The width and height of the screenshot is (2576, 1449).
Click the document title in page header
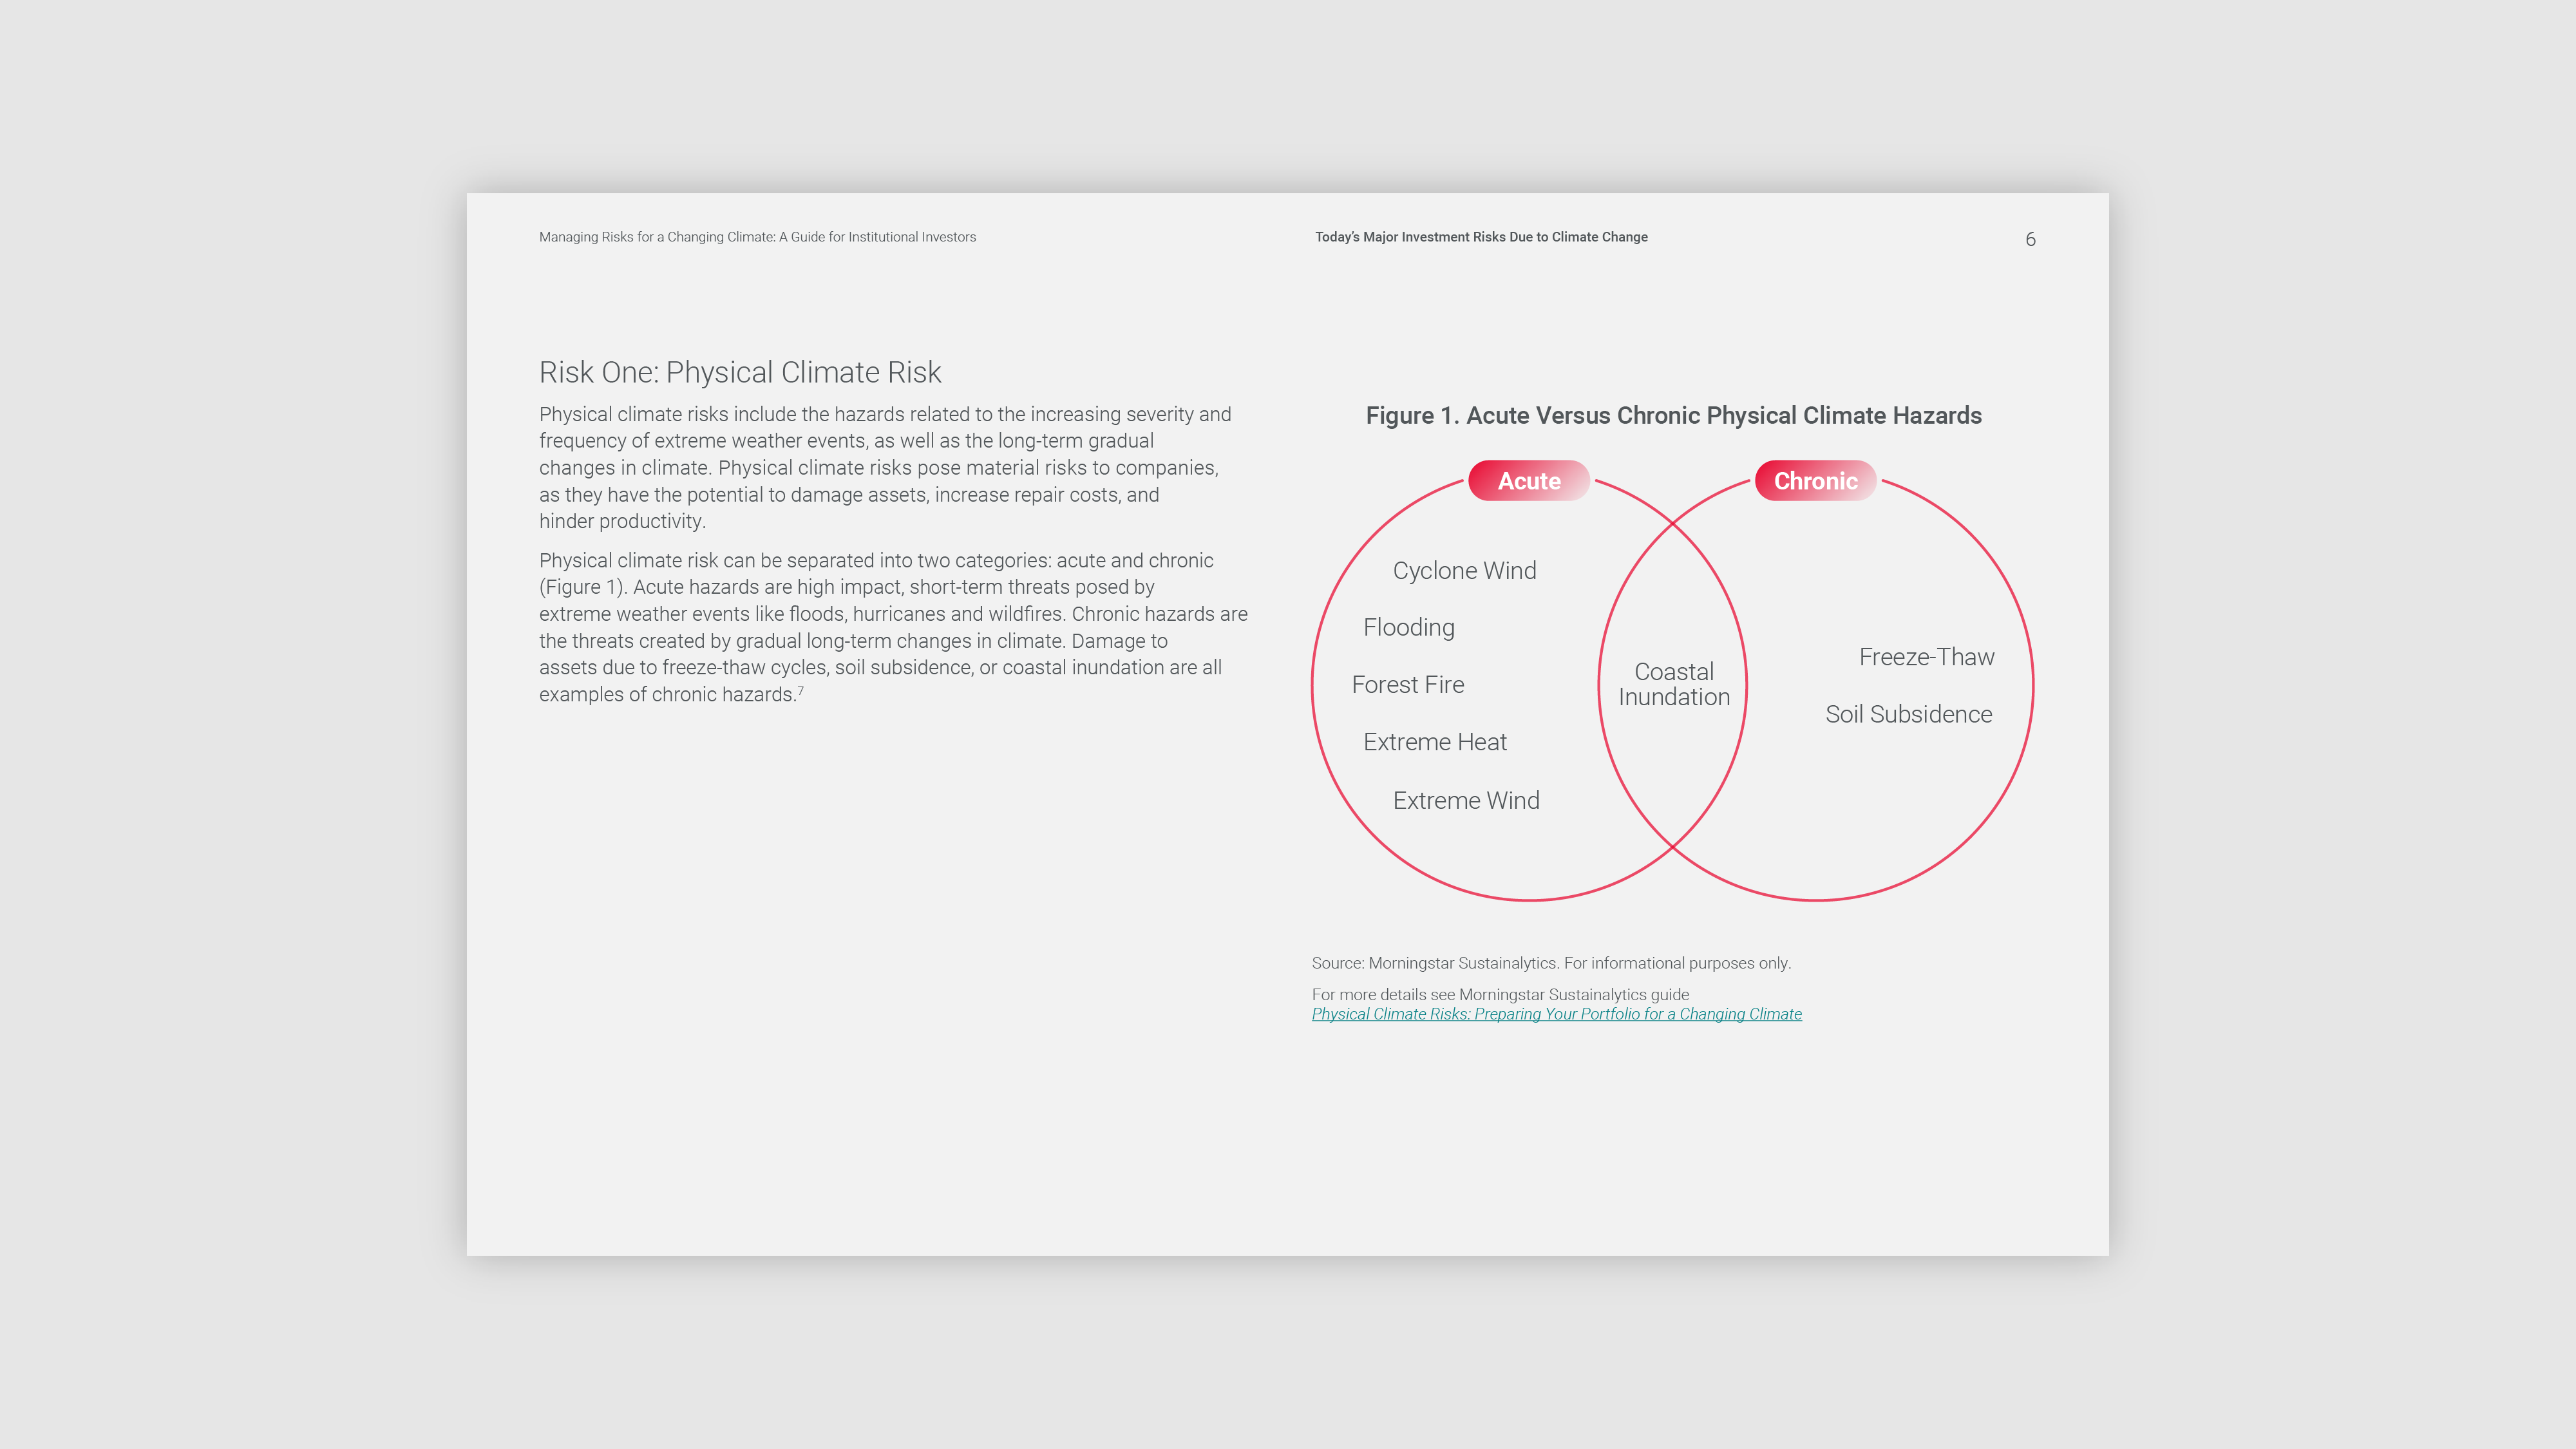757,237
